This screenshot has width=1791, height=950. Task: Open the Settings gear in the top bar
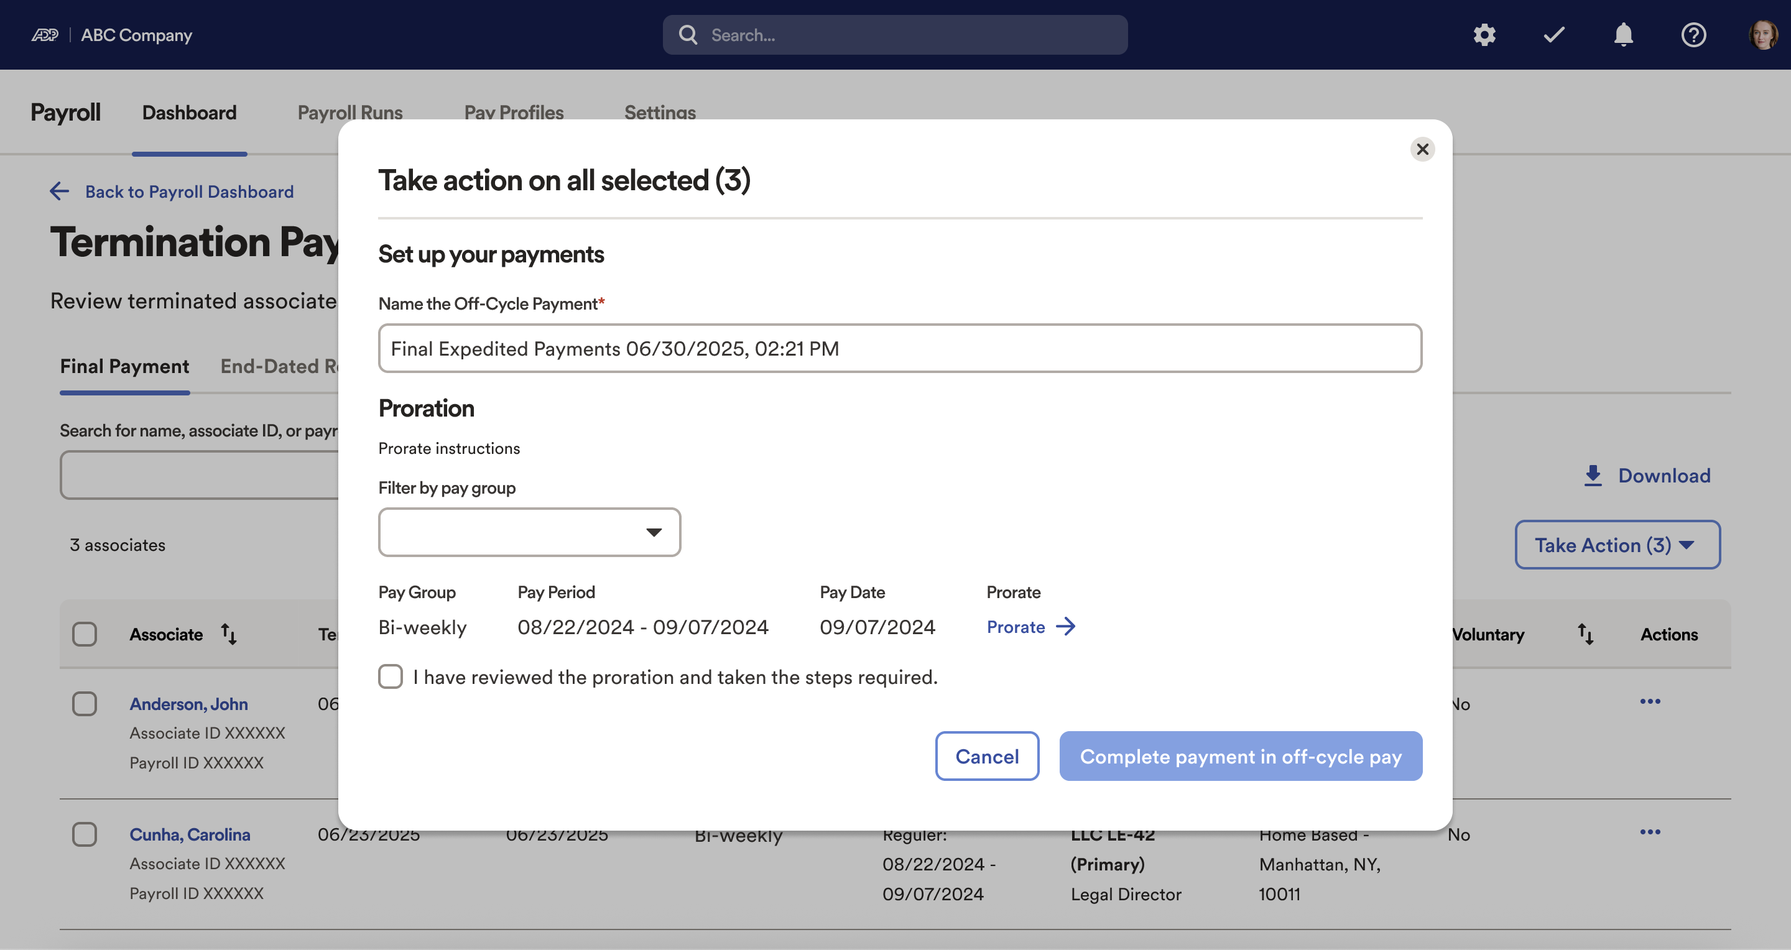(x=1484, y=34)
